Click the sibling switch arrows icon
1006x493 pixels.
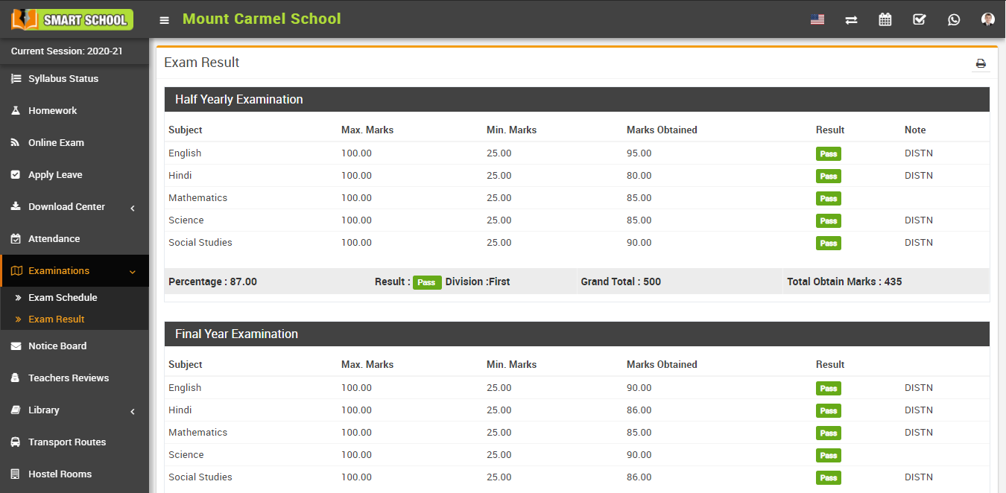(851, 19)
